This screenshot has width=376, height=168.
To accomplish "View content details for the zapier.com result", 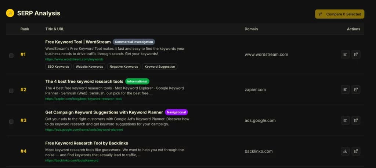I will pyautogui.click(x=345, y=89).
